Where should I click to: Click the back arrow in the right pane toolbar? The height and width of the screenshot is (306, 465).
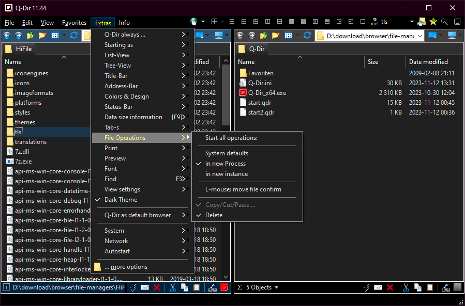coord(240,36)
